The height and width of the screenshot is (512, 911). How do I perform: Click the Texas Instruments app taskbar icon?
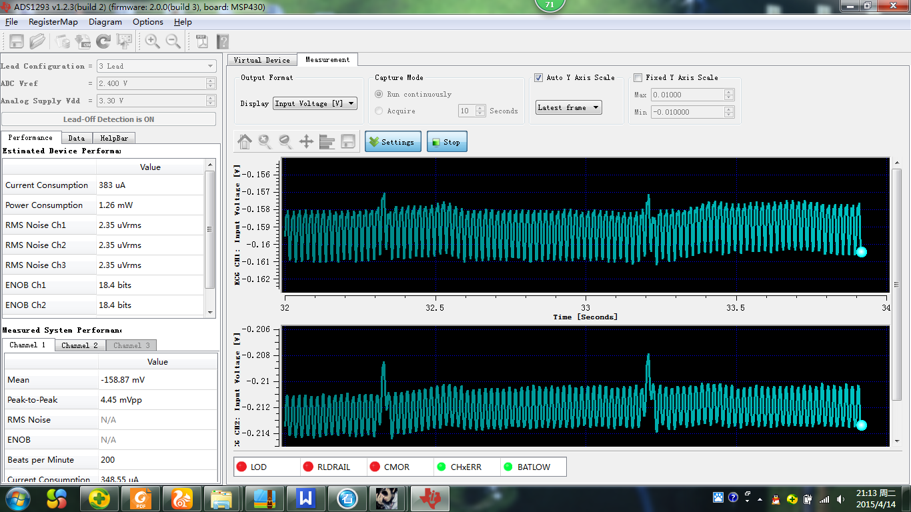tap(431, 499)
